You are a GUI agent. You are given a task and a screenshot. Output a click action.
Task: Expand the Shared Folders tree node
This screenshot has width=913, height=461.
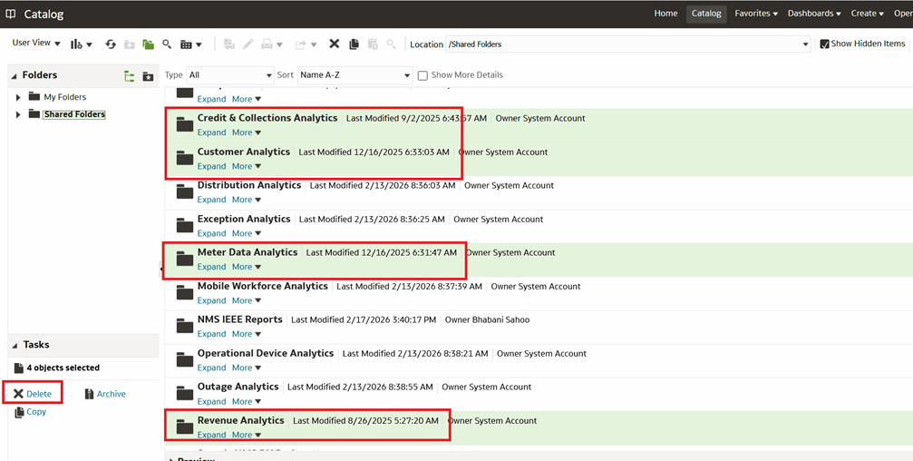(x=18, y=115)
